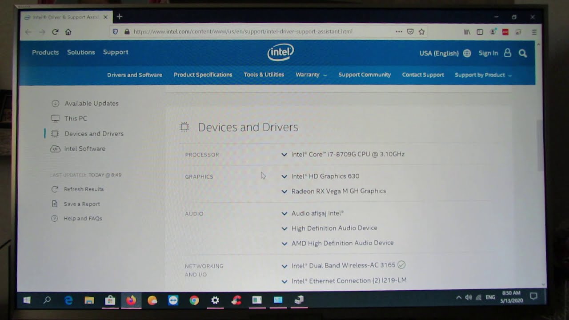Open TeamViewer from the taskbar
569x320 pixels.
click(x=173, y=300)
